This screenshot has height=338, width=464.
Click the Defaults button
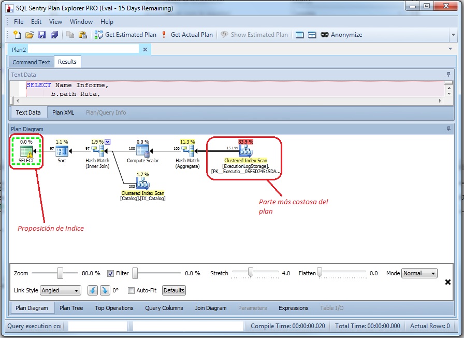(174, 290)
